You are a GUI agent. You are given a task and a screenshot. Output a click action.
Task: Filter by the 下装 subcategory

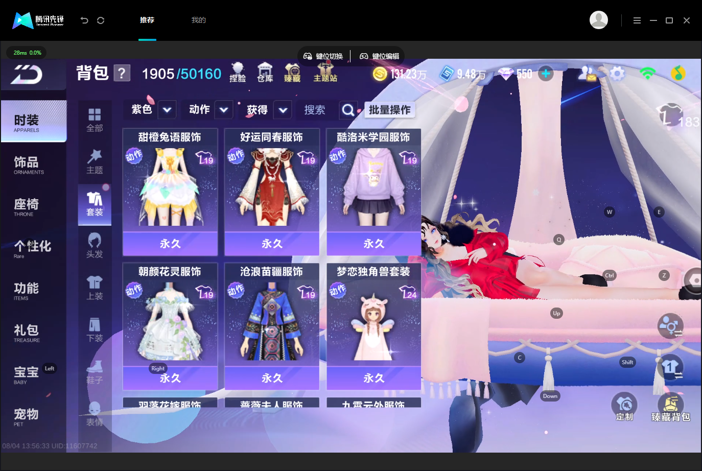coord(95,331)
